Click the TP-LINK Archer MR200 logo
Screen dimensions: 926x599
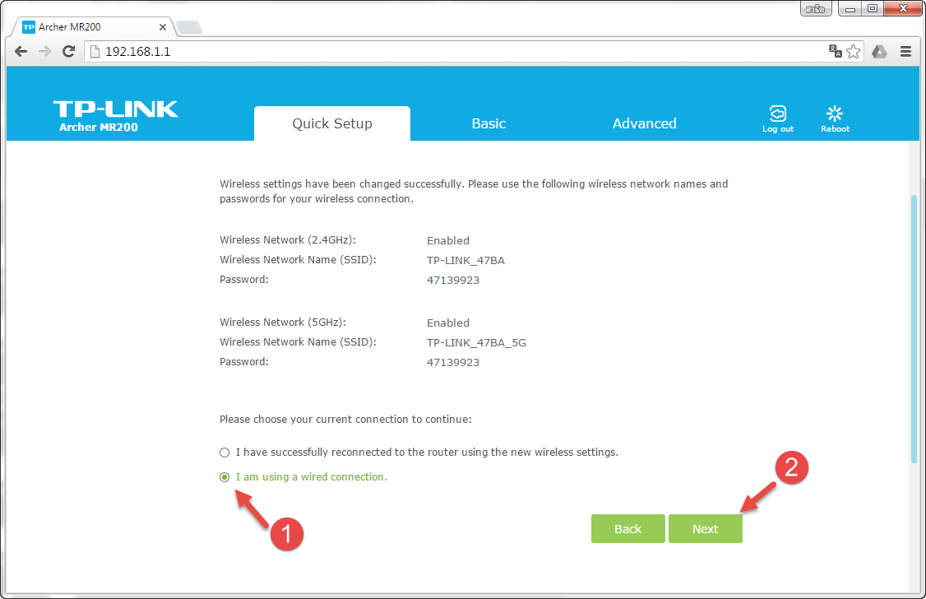(x=116, y=116)
